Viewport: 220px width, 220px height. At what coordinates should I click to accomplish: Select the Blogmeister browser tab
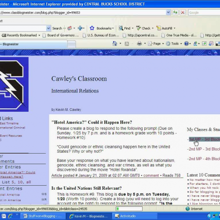click(33, 44)
